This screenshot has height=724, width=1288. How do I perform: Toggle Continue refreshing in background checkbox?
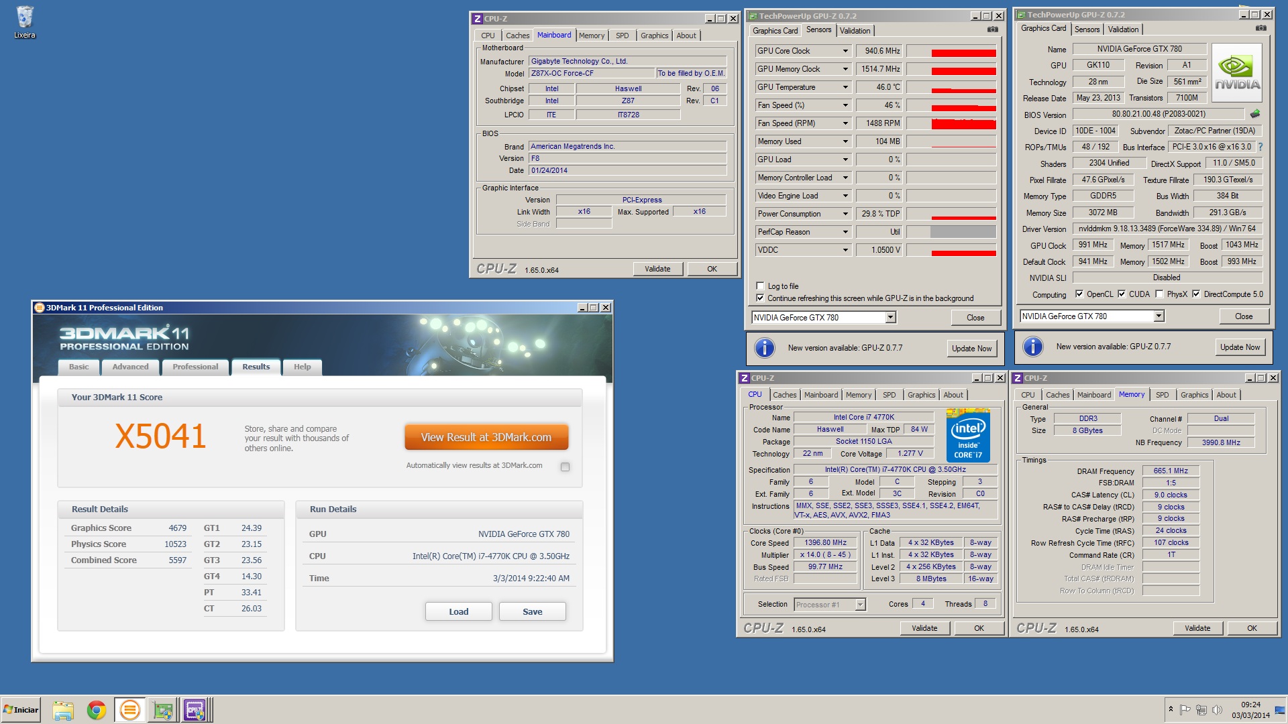[x=760, y=298]
